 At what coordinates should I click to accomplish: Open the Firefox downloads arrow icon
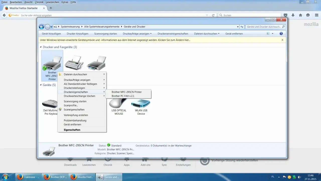click(x=293, y=15)
